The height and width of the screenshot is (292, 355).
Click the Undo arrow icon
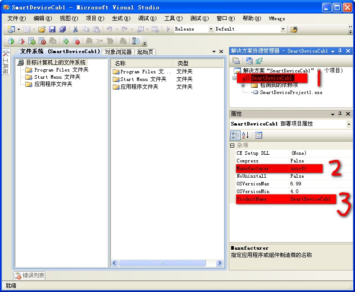coord(109,29)
